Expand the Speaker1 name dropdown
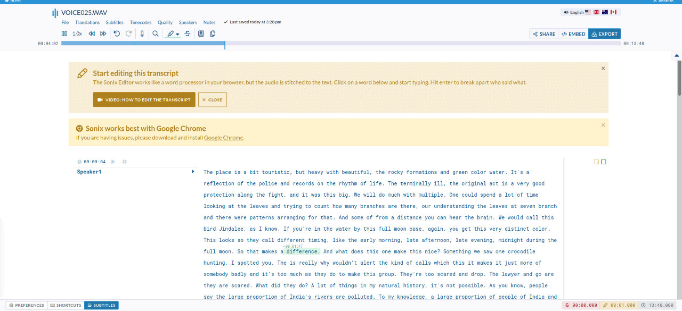The image size is (682, 311). 193,172
